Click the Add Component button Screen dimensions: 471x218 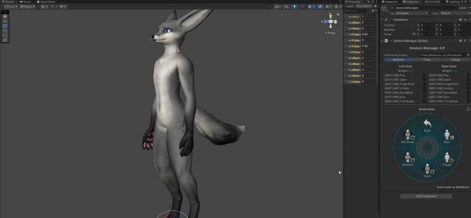point(426,196)
